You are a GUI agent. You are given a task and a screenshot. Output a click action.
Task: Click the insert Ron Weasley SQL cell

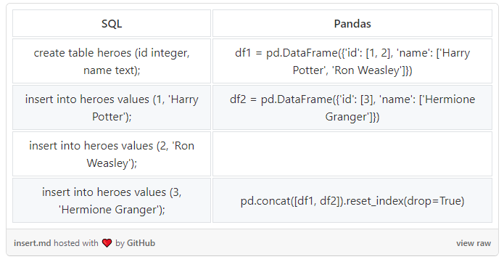[x=112, y=154]
